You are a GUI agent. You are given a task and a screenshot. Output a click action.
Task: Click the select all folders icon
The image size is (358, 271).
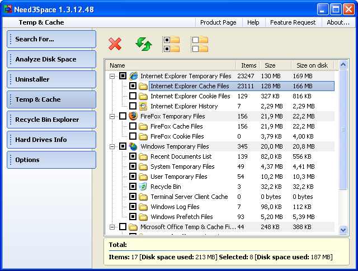172,44
